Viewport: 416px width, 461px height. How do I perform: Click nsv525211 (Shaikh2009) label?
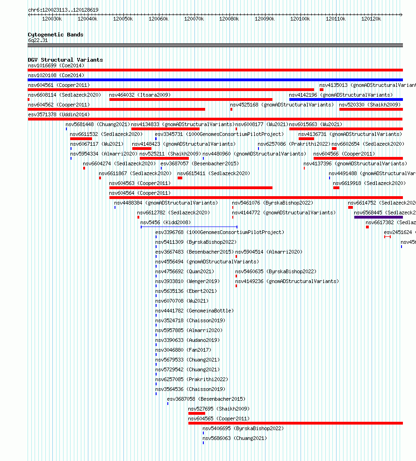(170, 154)
